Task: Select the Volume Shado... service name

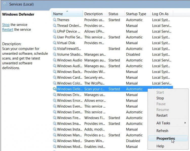Action: [x=70, y=54]
